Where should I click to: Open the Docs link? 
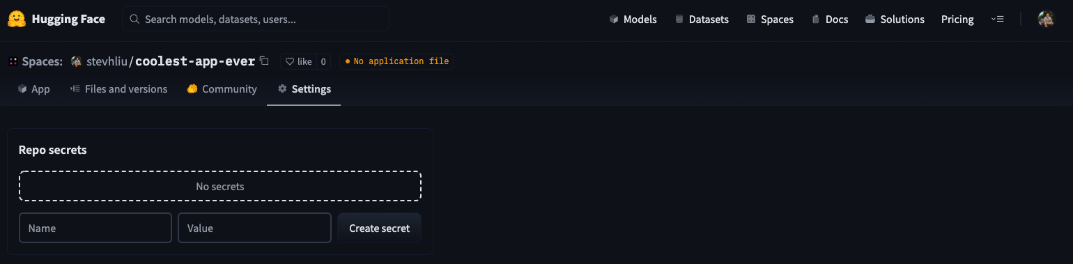click(x=830, y=20)
